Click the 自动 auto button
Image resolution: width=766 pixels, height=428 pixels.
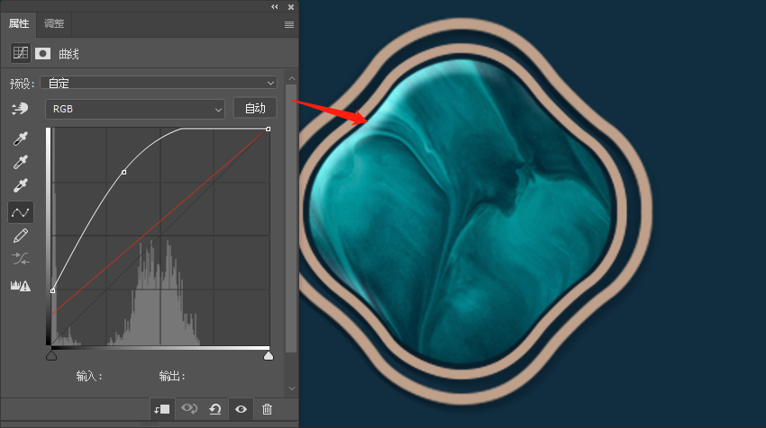click(255, 108)
